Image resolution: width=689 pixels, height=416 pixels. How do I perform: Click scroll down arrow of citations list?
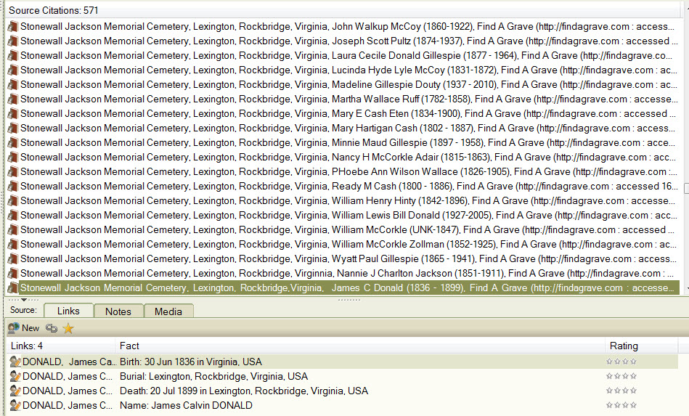[x=685, y=289]
